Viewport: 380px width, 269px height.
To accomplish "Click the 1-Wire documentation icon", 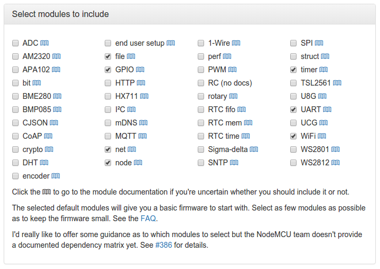I will [x=236, y=43].
